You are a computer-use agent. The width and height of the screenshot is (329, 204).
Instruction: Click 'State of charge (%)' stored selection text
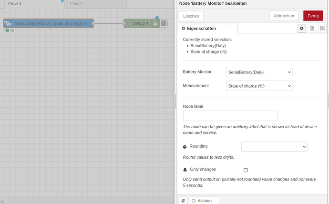(208, 52)
